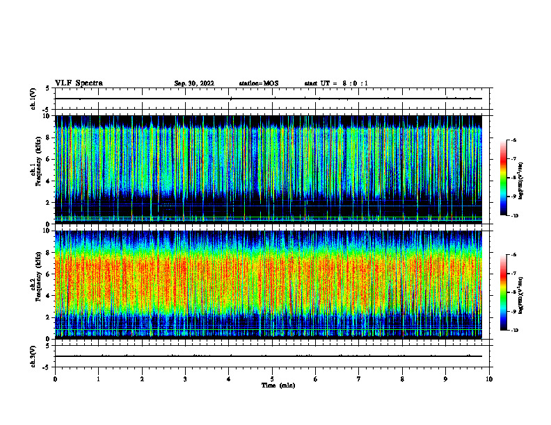Click the ch.2 colorbar "log(PSD)(V²/Hz)" label

tap(521, 295)
